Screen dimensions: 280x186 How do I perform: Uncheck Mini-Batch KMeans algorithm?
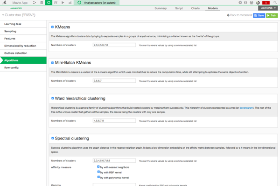click(x=52, y=62)
